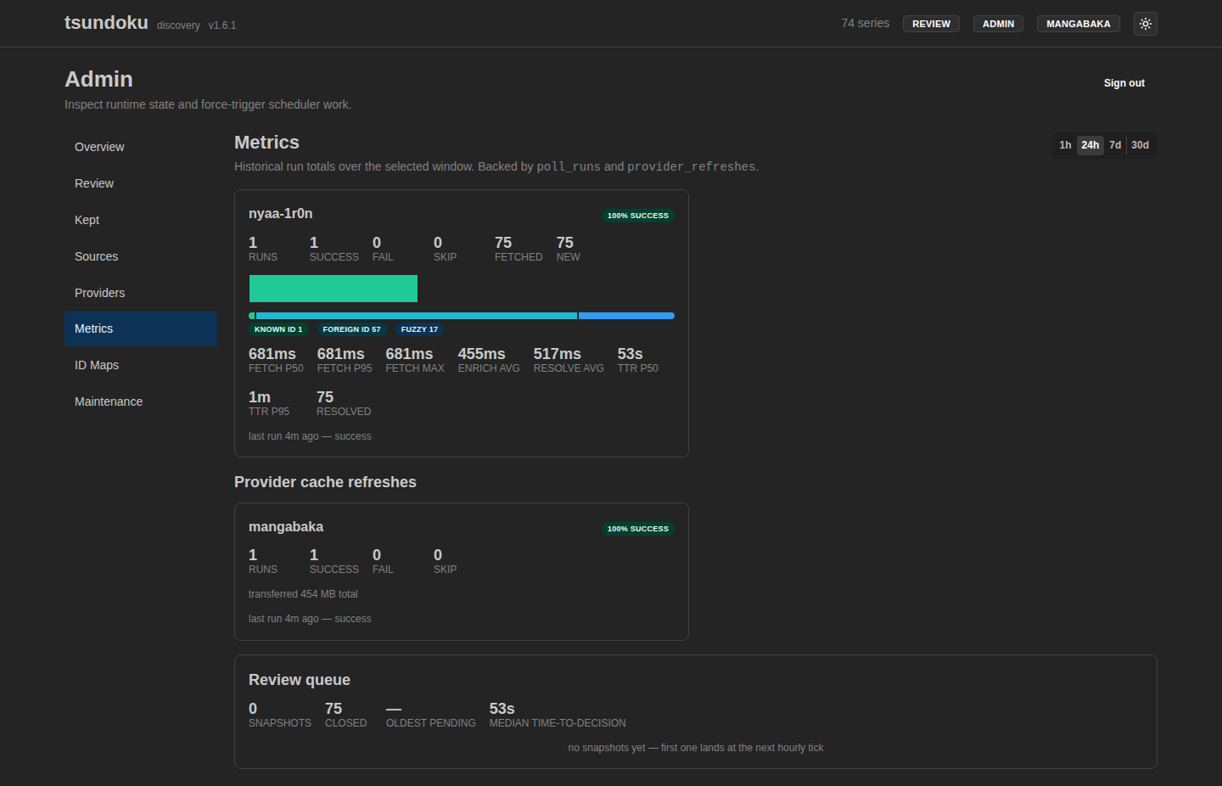Viewport: 1222px width, 786px height.
Task: Set the metrics window to 24h
Action: click(x=1090, y=145)
